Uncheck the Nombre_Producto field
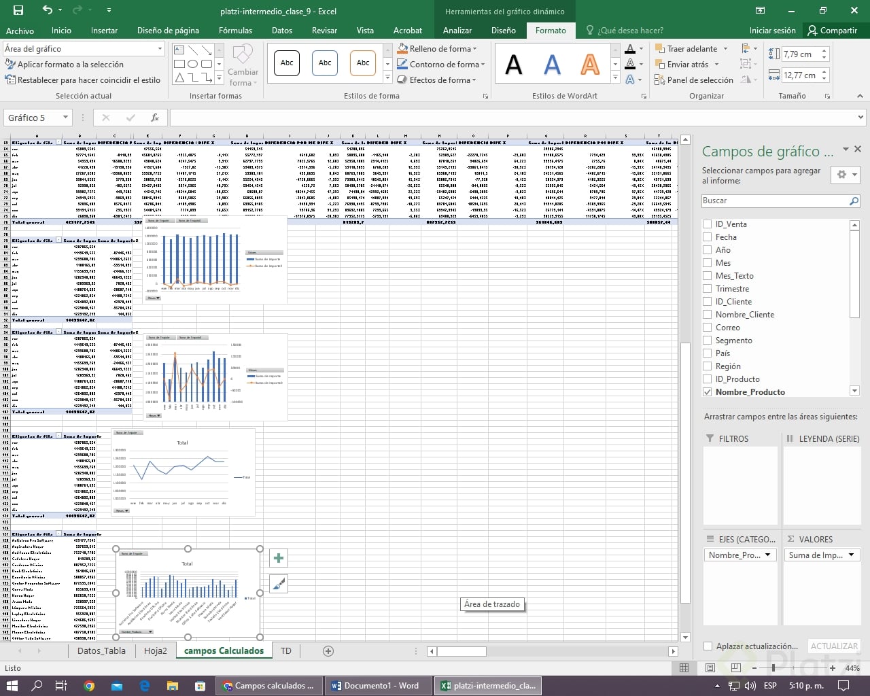The width and height of the screenshot is (870, 696). coord(708,392)
